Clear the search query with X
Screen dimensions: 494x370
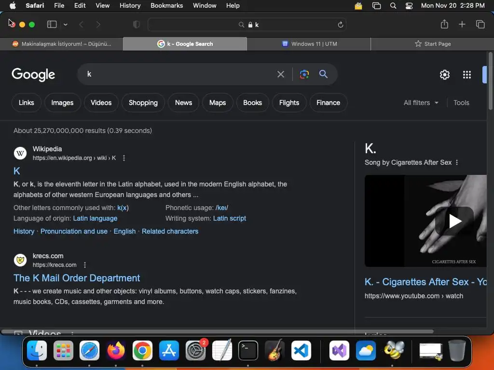coord(280,74)
